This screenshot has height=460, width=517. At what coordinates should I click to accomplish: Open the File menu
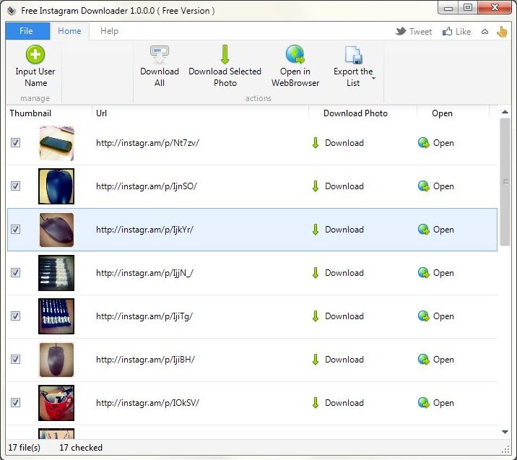point(26,31)
